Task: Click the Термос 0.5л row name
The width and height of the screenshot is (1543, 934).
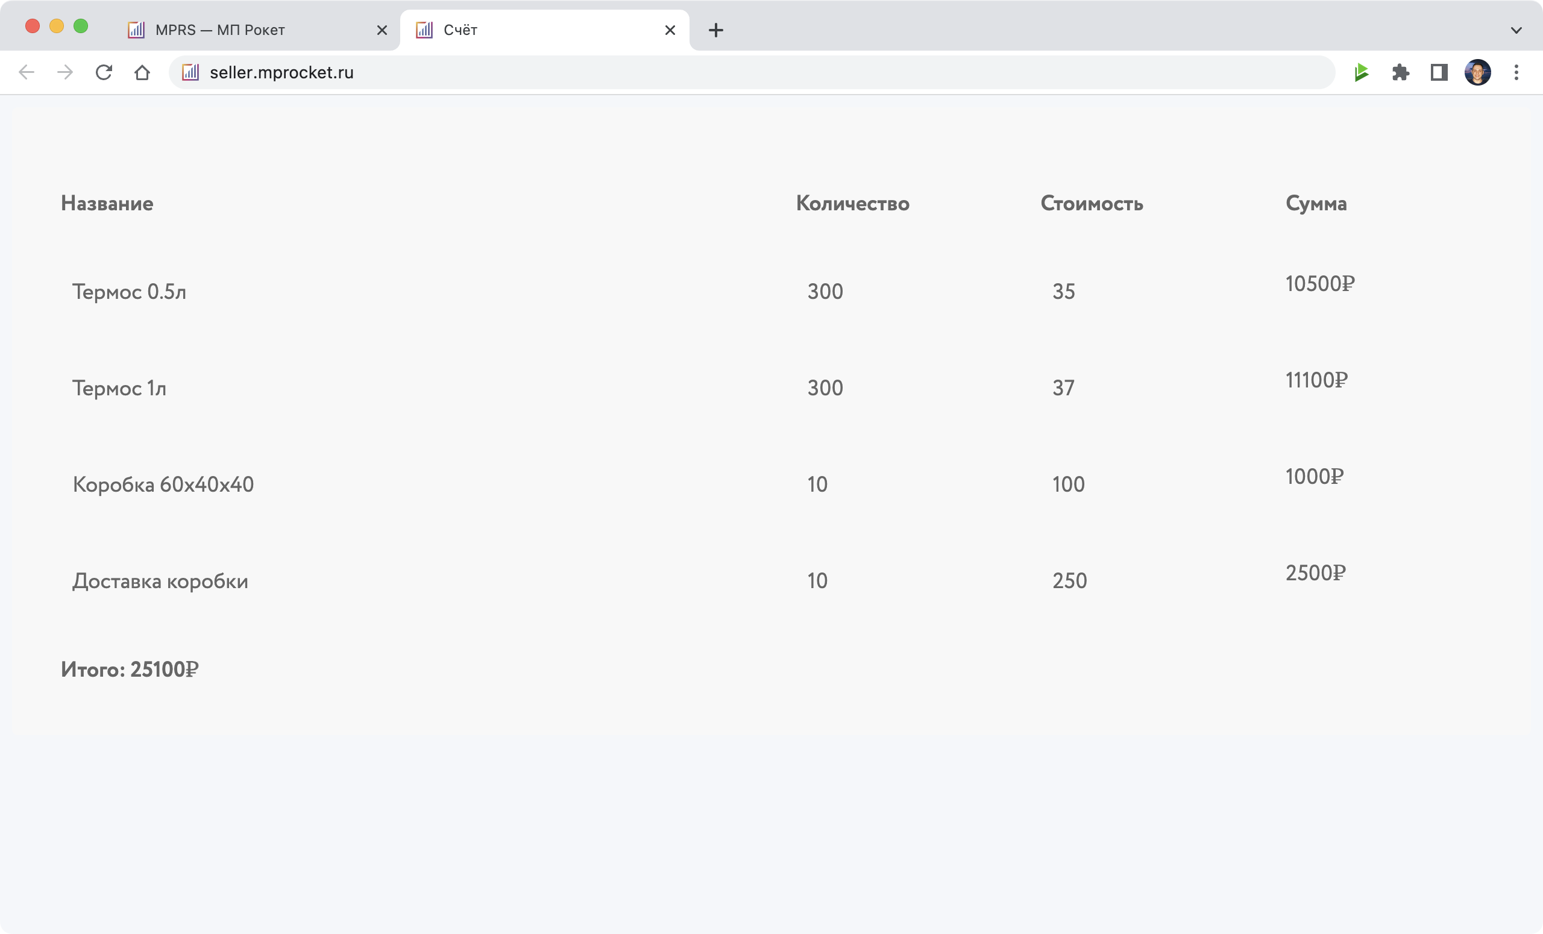Action: pyautogui.click(x=129, y=292)
